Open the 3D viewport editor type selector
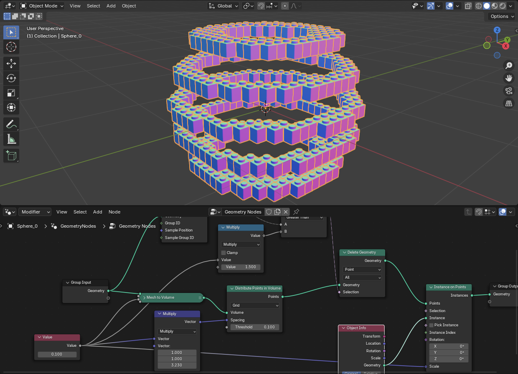The width and height of the screenshot is (518, 374). point(10,6)
